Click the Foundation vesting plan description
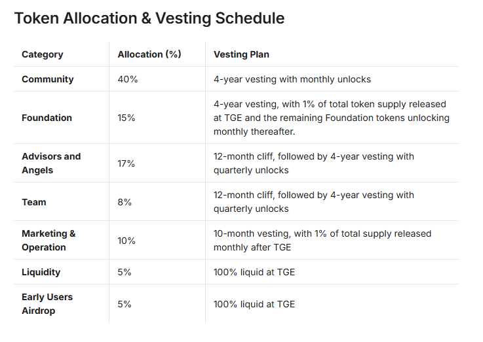This screenshot has height=342, width=483. pyautogui.click(x=330, y=118)
